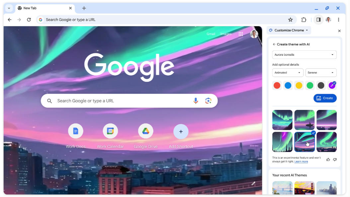Open the Animated style dropdown
Viewport: 350px width, 197px height.
point(288,73)
